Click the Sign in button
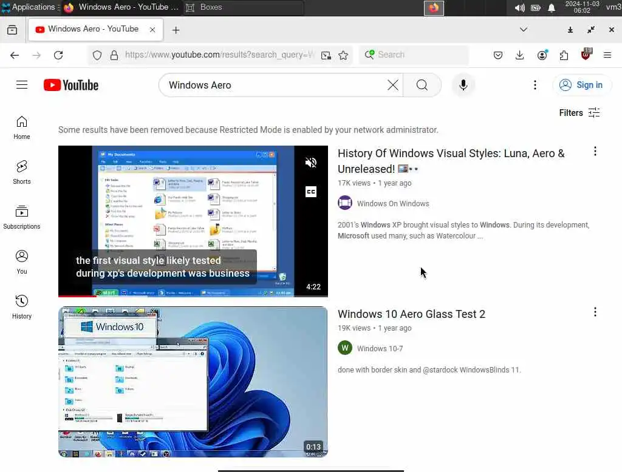 point(582,85)
